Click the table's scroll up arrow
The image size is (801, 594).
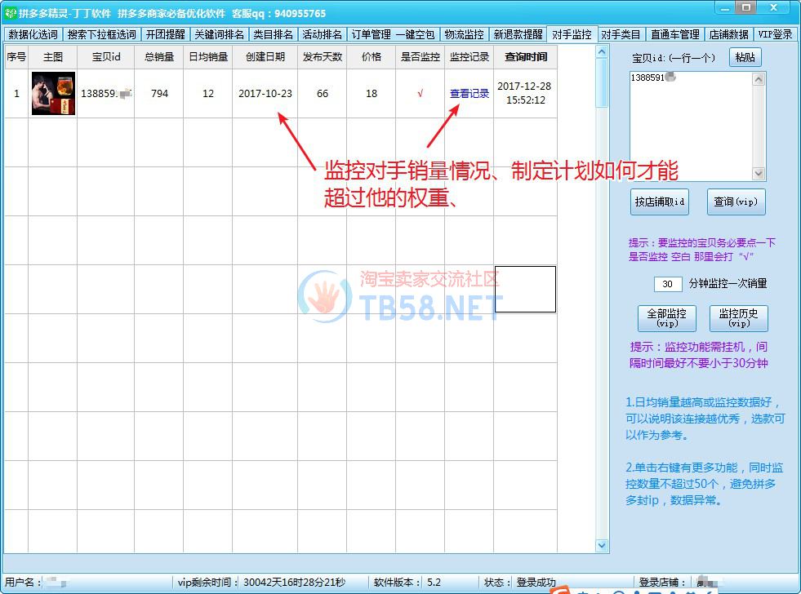[603, 52]
